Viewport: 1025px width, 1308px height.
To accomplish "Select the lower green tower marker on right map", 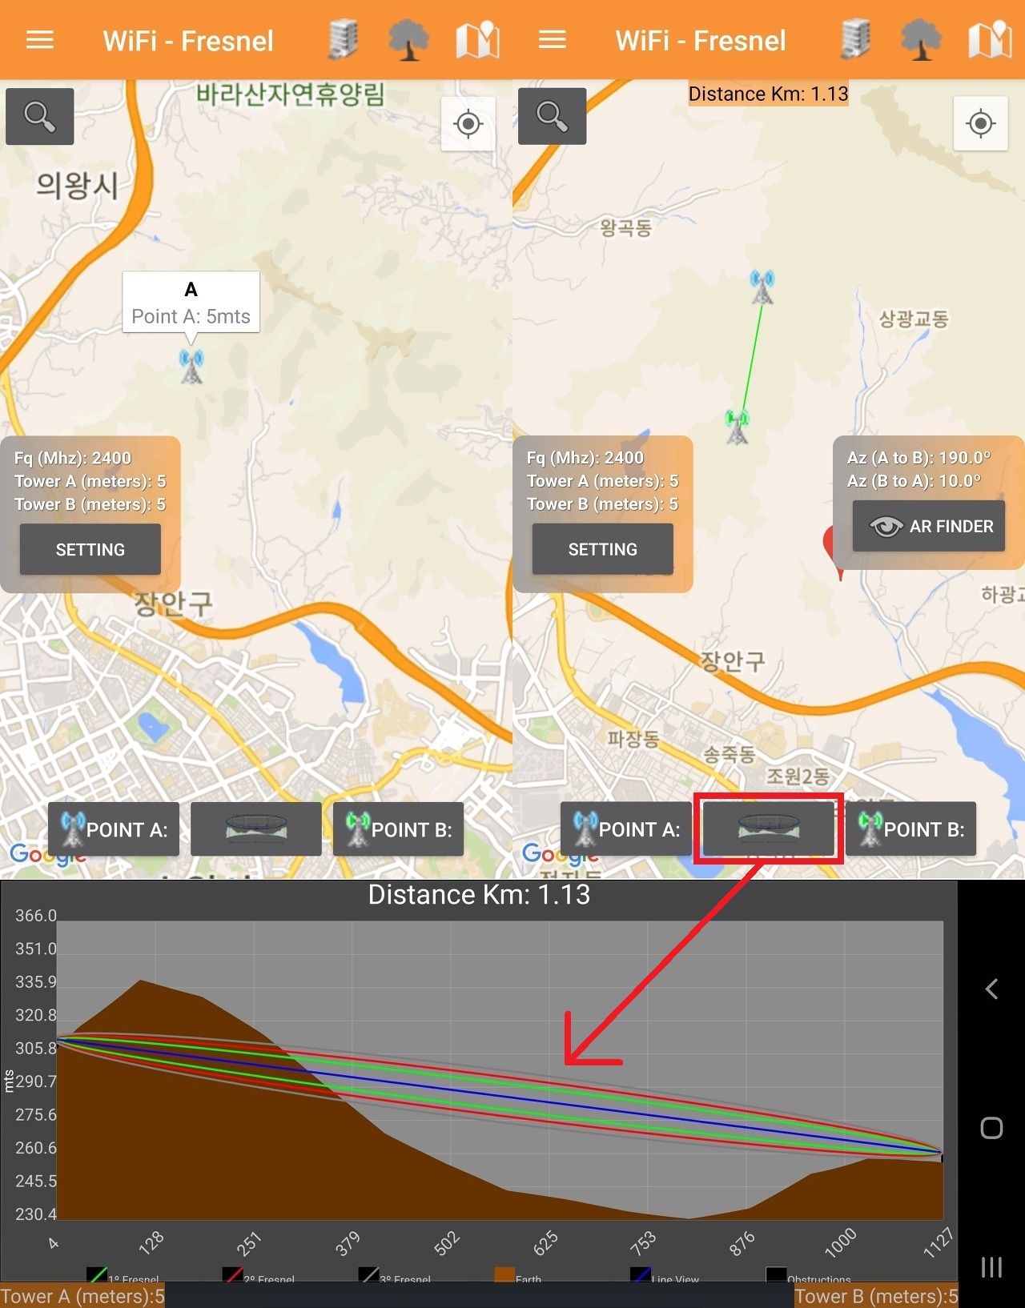I will 737,426.
